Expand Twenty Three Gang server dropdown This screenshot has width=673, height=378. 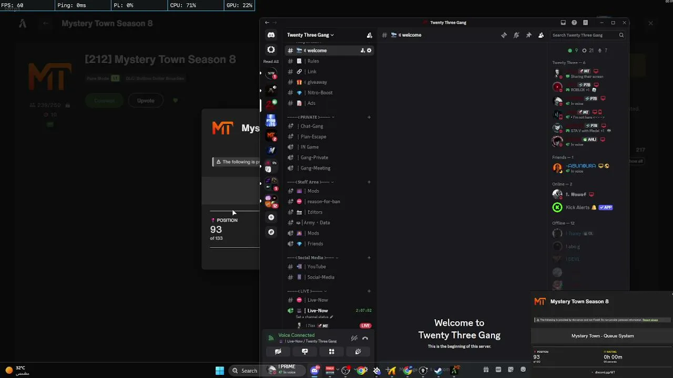[x=310, y=35]
